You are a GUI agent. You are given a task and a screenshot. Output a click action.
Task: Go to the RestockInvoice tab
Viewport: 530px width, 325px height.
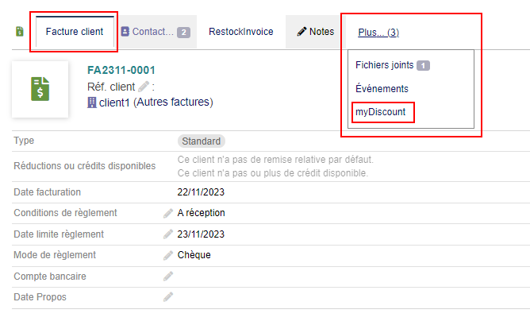[x=240, y=32]
